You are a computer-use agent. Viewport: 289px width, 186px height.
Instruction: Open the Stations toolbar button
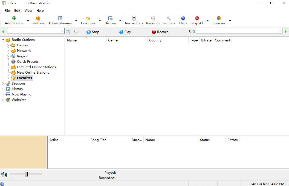pos(38,20)
